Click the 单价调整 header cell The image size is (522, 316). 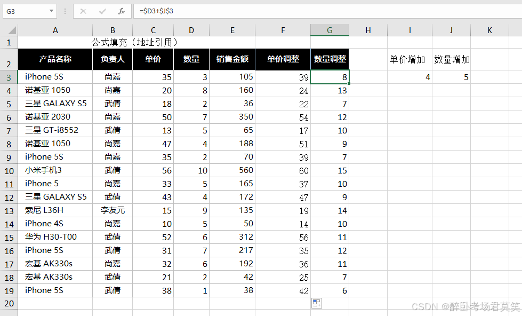click(283, 59)
